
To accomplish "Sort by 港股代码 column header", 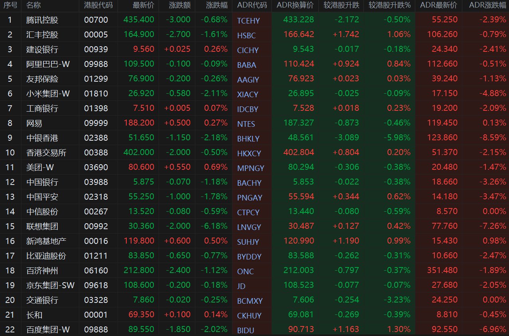I will coord(98,6).
